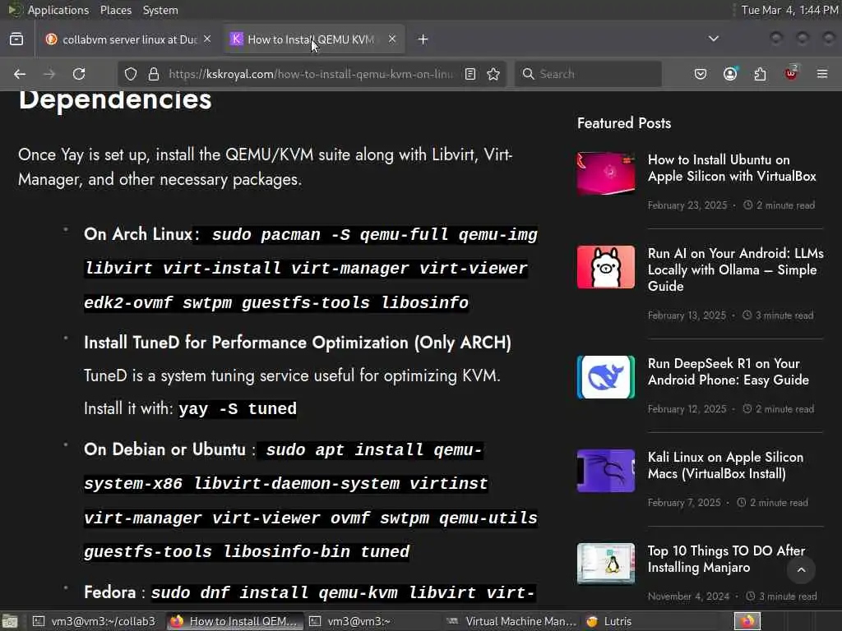Image resolution: width=842 pixels, height=631 pixels.
Task: Reload the current page
Action: point(79,74)
